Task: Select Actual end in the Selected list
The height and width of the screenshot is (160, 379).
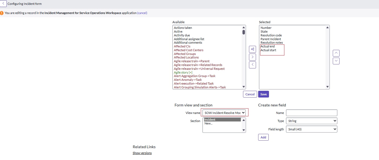Action: pyautogui.click(x=268, y=46)
